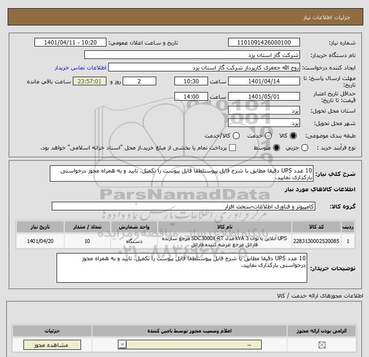The image size is (369, 357).
Task: Click product code 2283130002520085
Action: tap(316, 241)
